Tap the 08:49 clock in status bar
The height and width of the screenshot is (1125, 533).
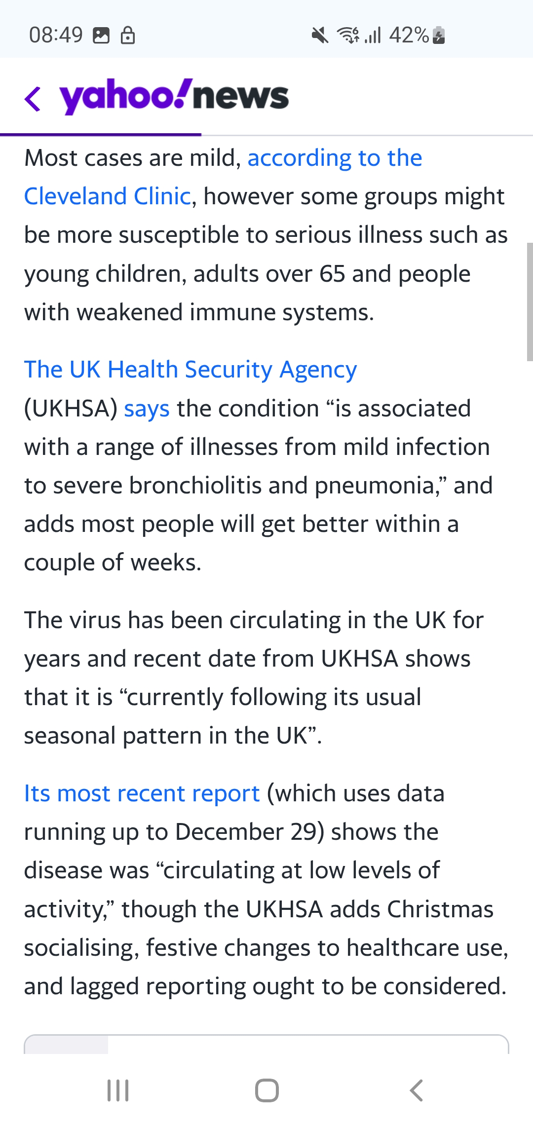click(x=56, y=36)
